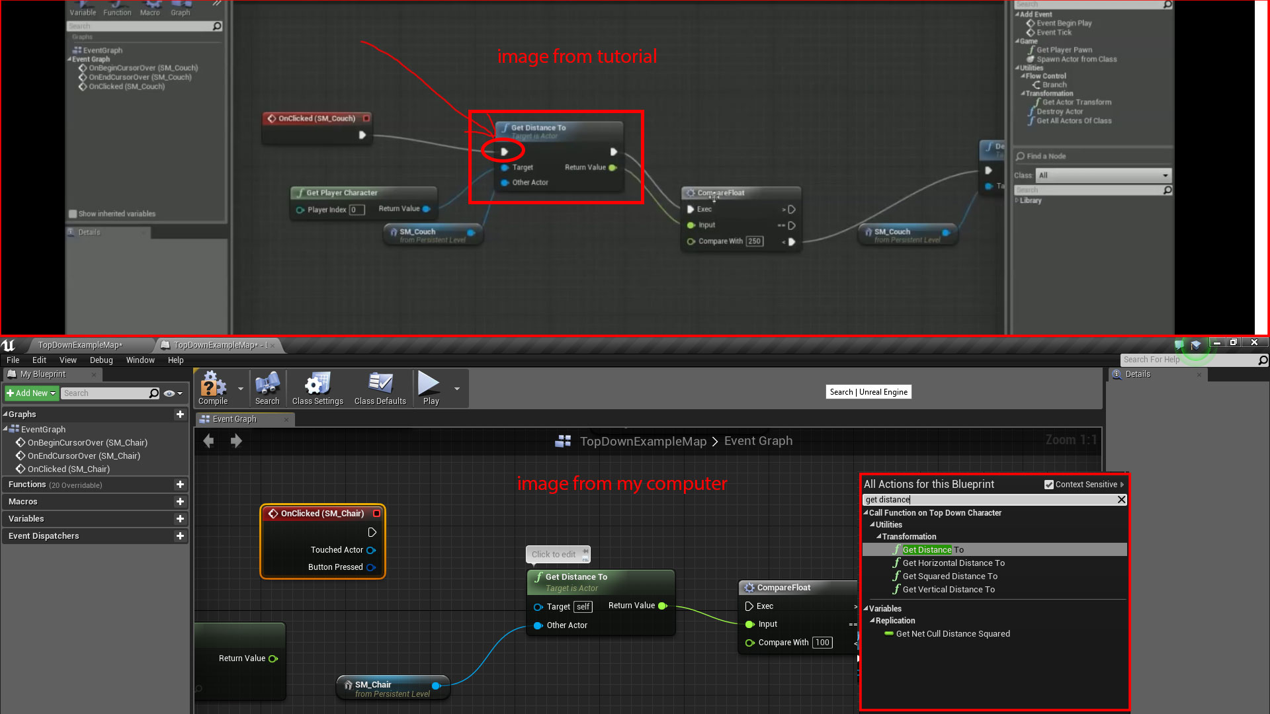Collapse Call Function on Top Down Character
Viewport: 1270px width, 714px height.
866,513
